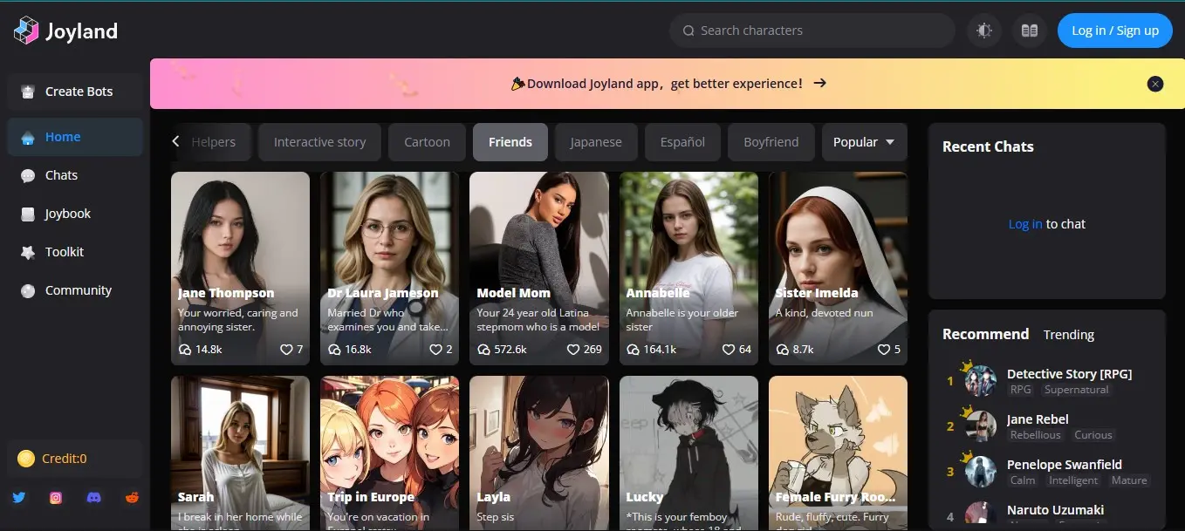
Task: Click the Search characters input field
Action: pos(812,31)
